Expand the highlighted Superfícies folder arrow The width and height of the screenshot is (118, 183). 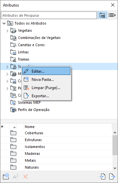coord(7,67)
